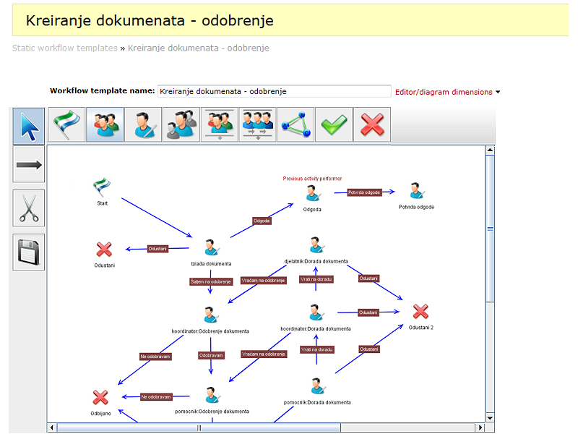This screenshot has width=578, height=434.
Task: Click the pomocnik:Dorada dokumenta node
Action: click(x=317, y=386)
